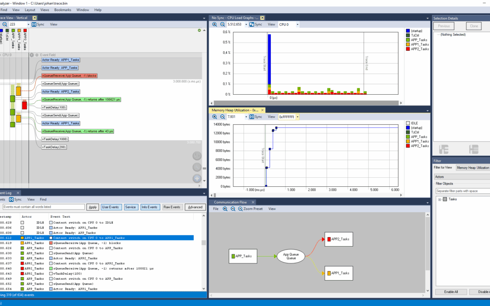This screenshot has height=306, width=490.
Task: Open the Actors dropdown in Filter panel
Action: click(462, 177)
